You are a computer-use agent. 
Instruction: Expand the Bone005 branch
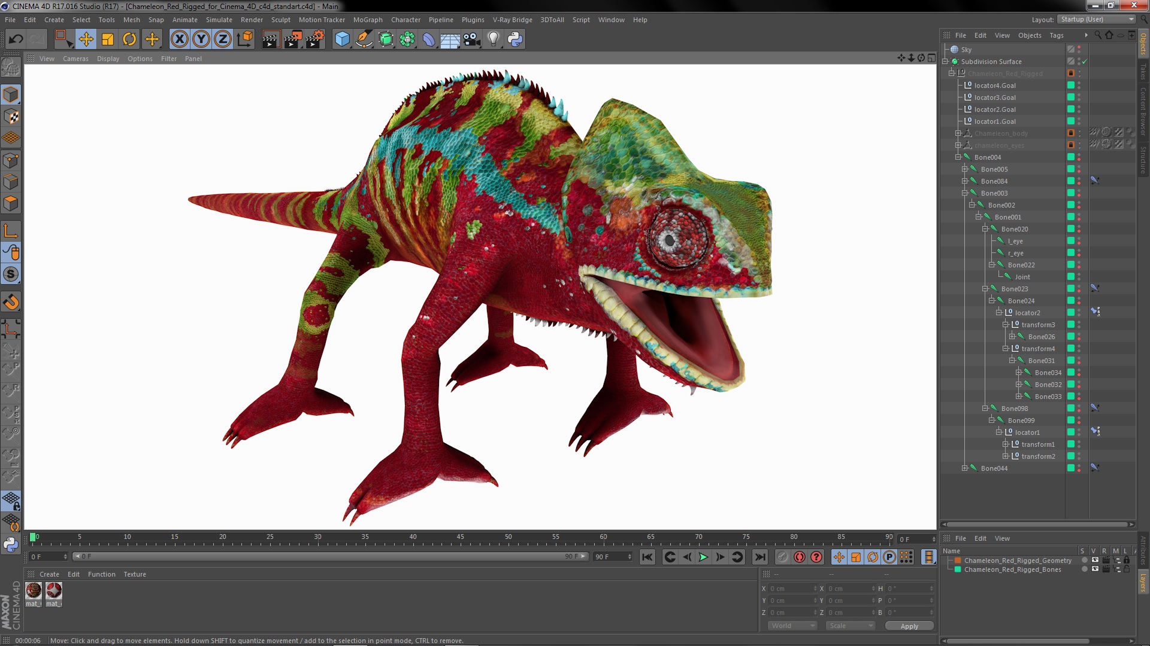[965, 169]
